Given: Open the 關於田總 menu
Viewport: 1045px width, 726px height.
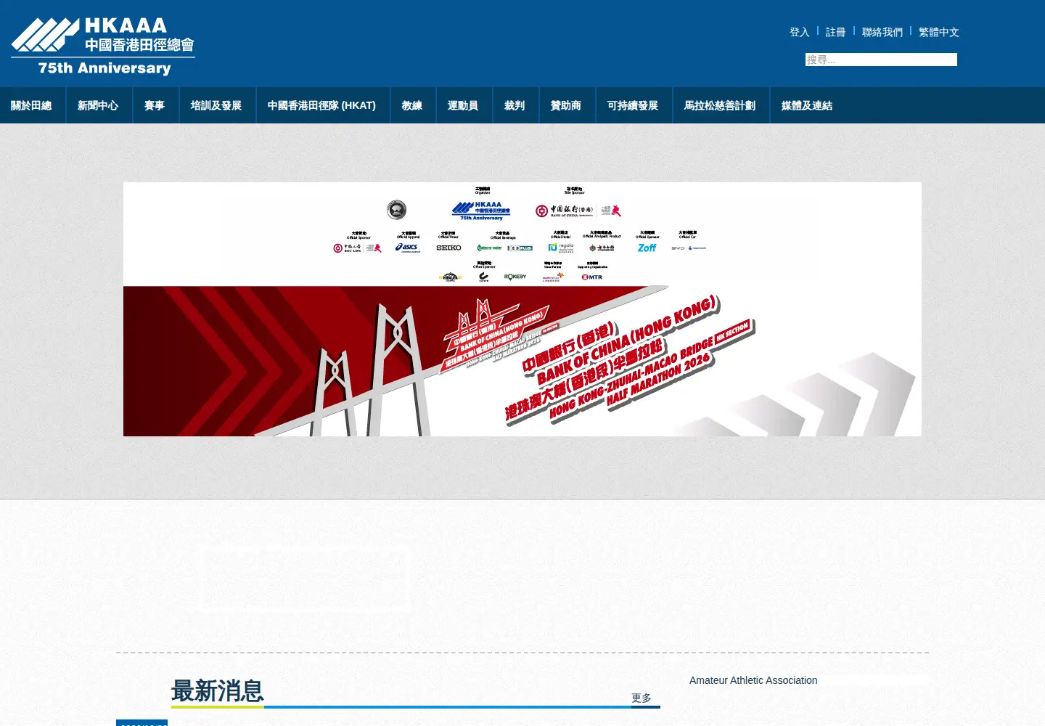Looking at the screenshot, I should (32, 105).
